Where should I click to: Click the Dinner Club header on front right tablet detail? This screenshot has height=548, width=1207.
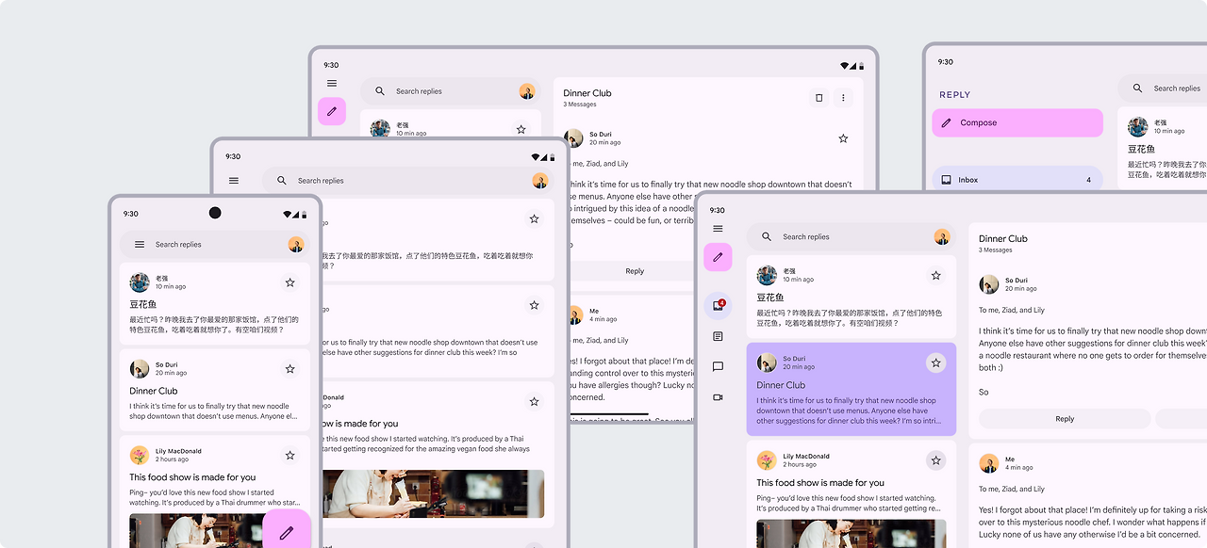(1003, 239)
